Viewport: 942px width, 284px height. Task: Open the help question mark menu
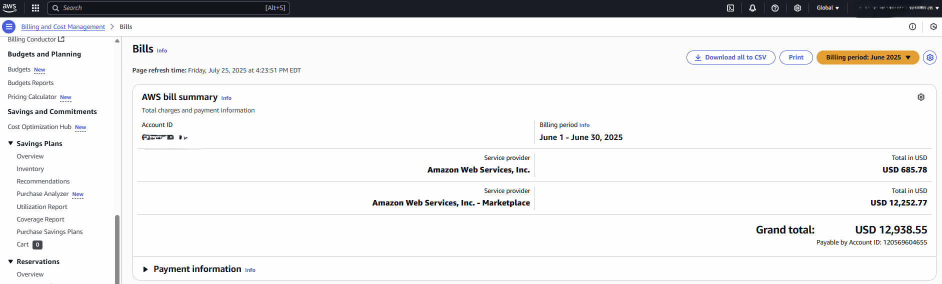[x=775, y=8]
